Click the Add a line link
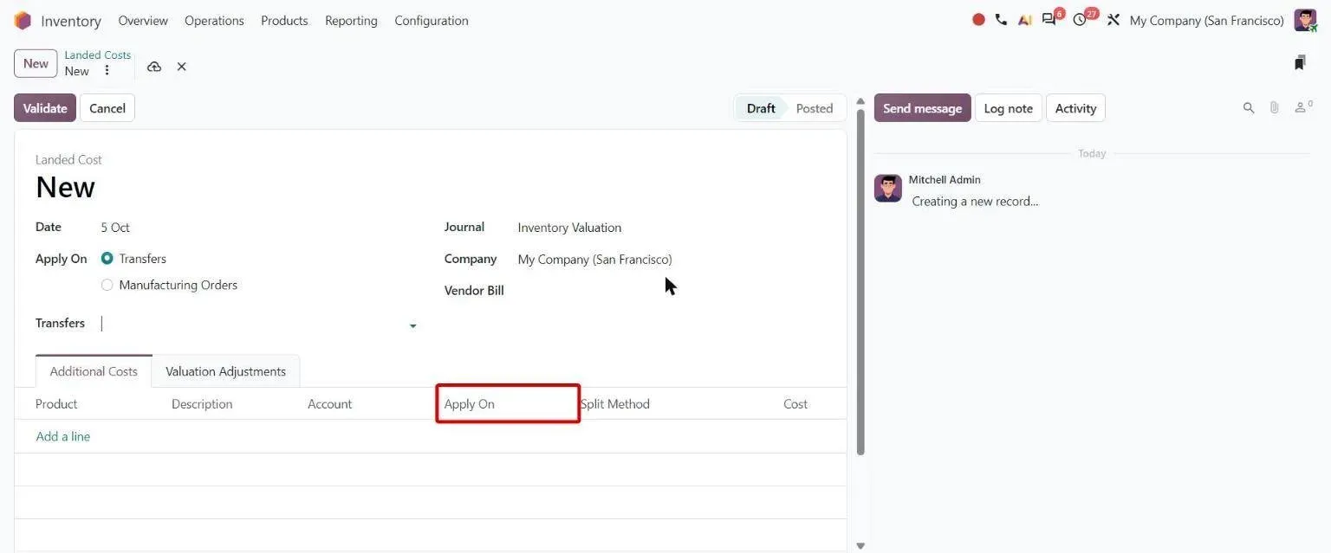This screenshot has height=553, width=1331. (x=63, y=437)
